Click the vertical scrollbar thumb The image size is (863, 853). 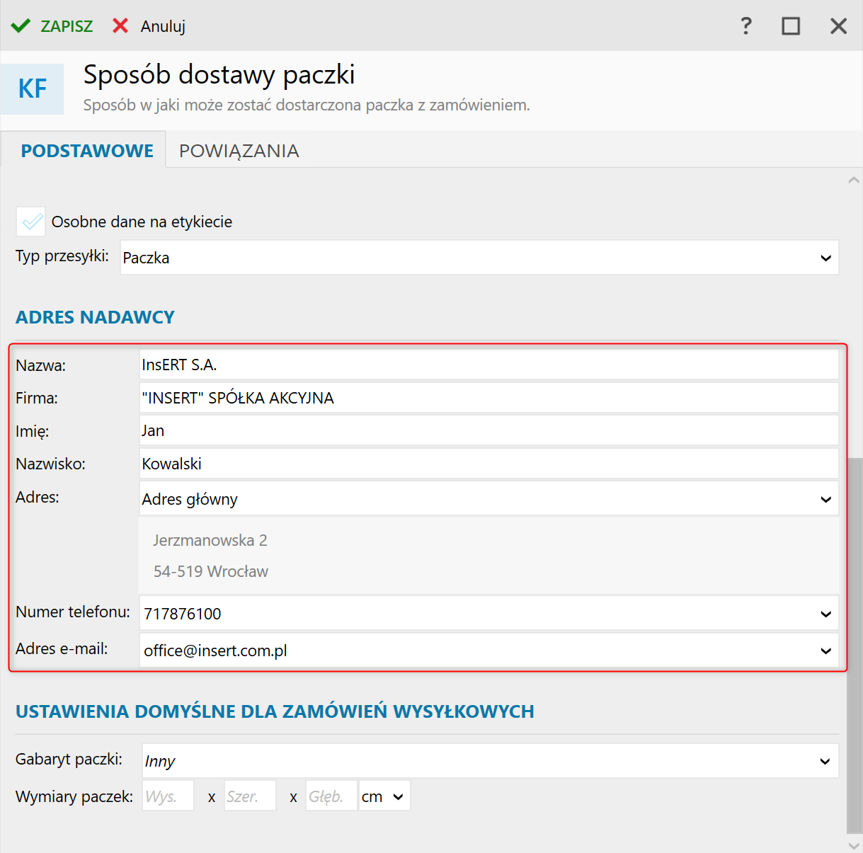pos(855,646)
